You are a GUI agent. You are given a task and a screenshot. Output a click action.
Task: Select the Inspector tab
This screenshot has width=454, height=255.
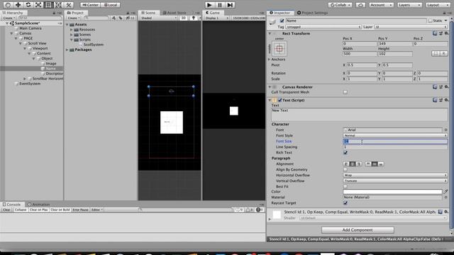tap(279, 13)
